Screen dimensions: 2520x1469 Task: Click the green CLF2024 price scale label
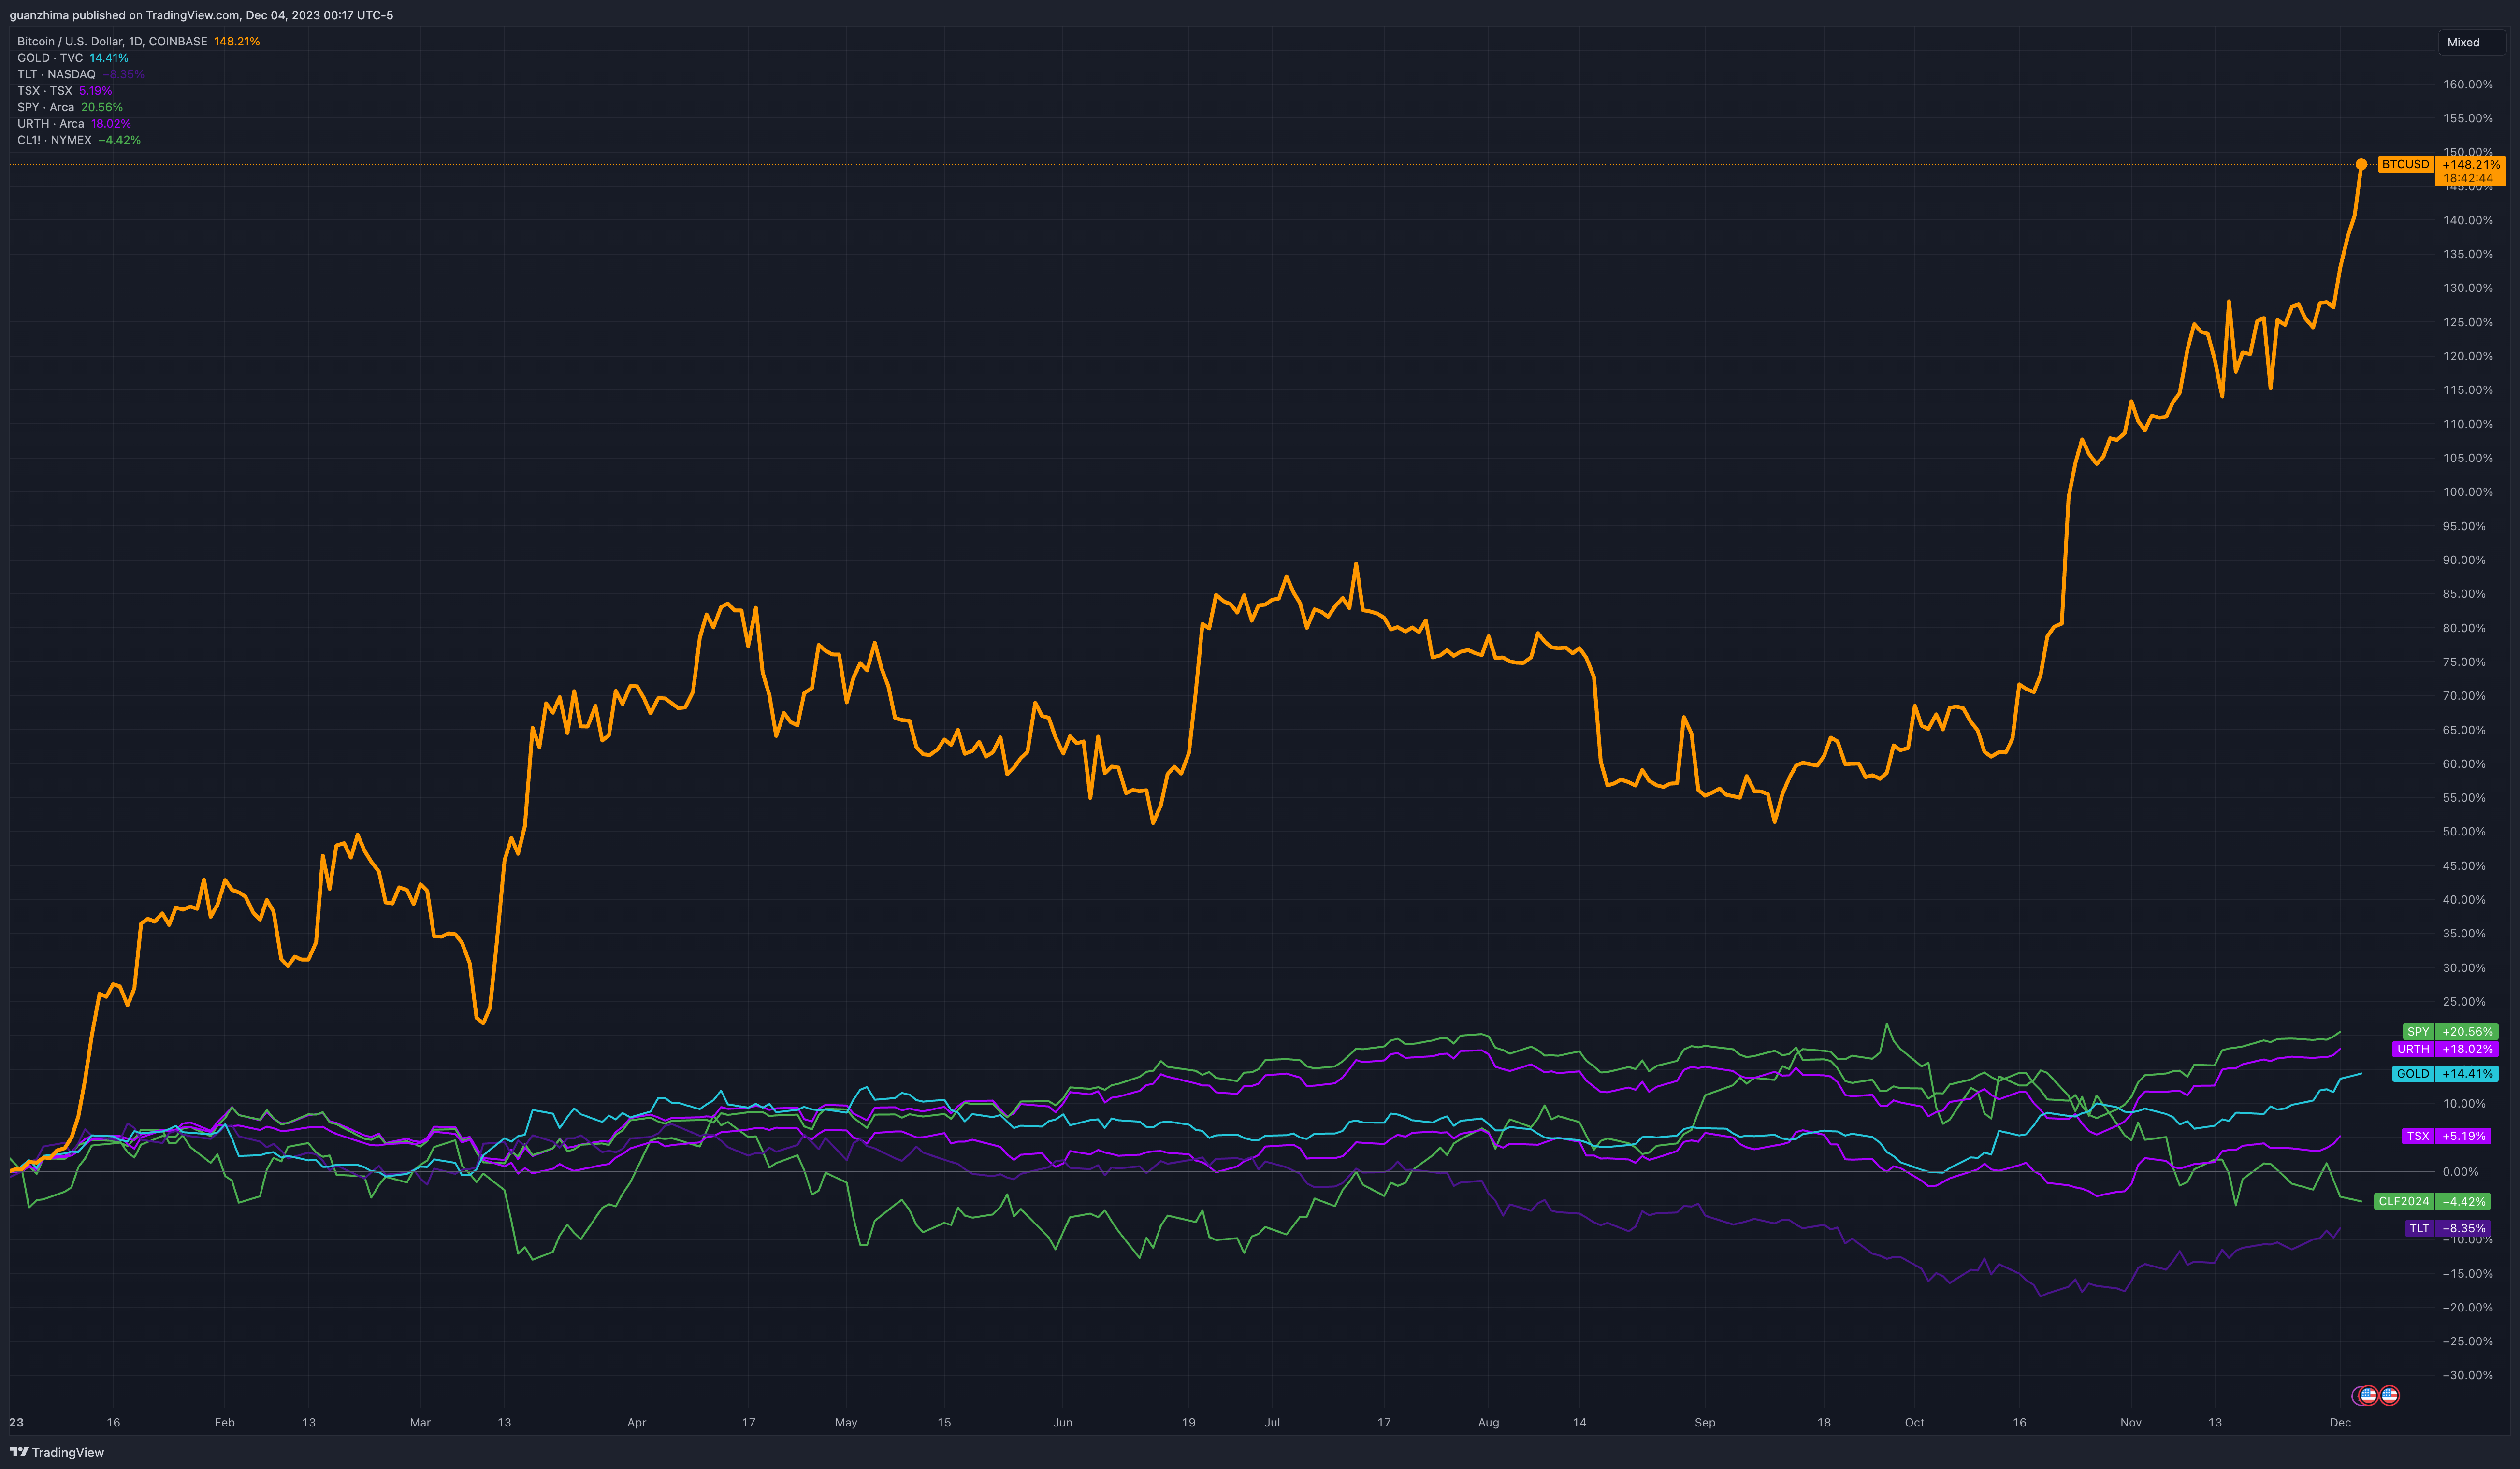[x=2404, y=1201]
